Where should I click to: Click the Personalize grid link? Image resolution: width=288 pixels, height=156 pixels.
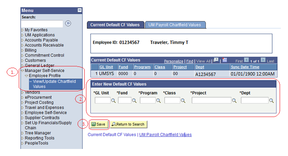[x=174, y=61]
